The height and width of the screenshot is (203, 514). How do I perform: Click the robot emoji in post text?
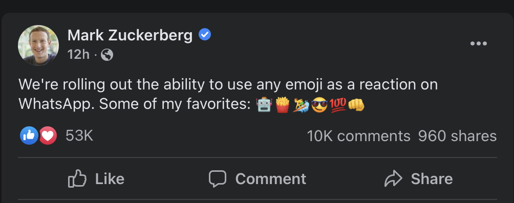click(264, 105)
